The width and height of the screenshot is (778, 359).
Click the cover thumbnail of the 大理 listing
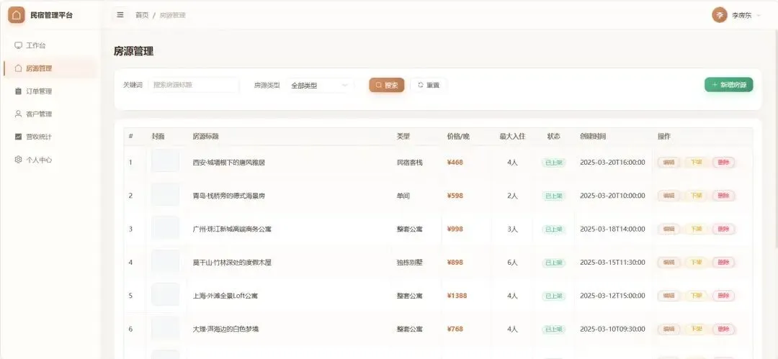165,328
